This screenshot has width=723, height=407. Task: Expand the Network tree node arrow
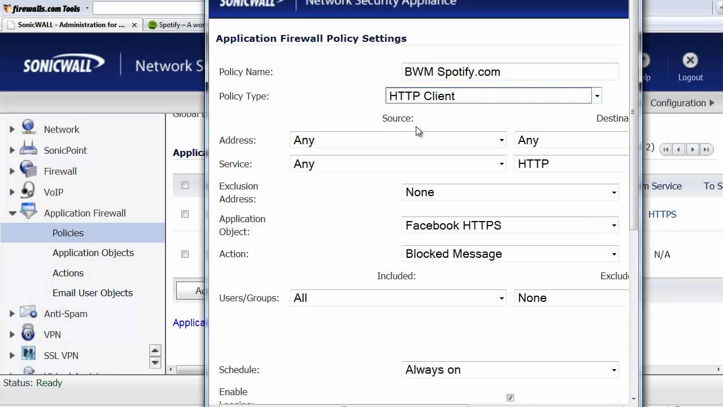(x=12, y=129)
